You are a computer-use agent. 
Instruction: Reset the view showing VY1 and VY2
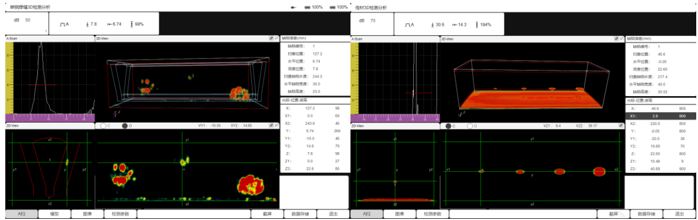(277, 125)
